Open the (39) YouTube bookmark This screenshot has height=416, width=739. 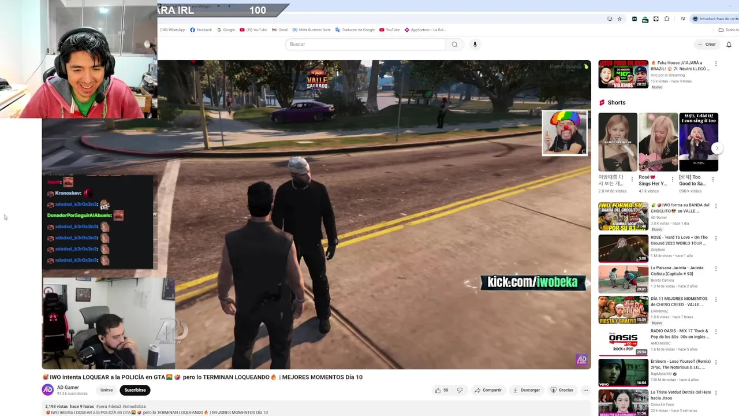click(253, 30)
